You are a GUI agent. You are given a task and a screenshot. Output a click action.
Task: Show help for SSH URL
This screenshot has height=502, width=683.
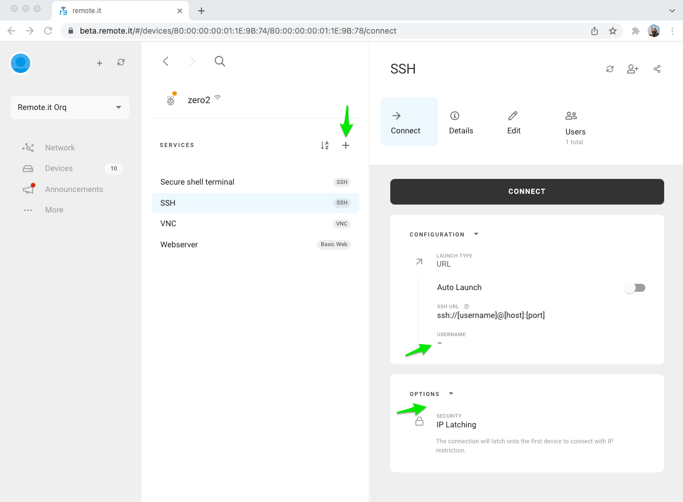[x=467, y=307]
